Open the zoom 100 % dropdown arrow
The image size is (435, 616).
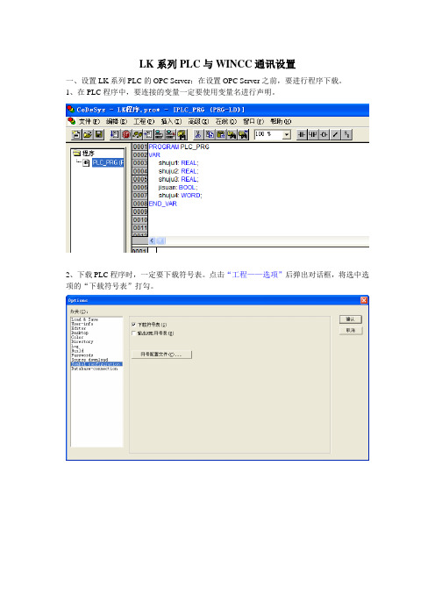287,135
